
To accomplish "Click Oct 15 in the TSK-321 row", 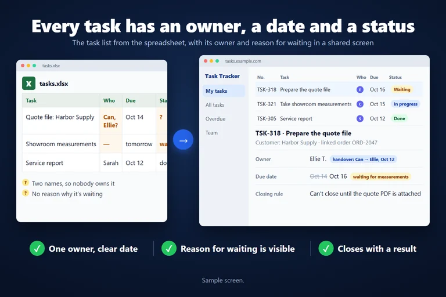I will pos(377,104).
